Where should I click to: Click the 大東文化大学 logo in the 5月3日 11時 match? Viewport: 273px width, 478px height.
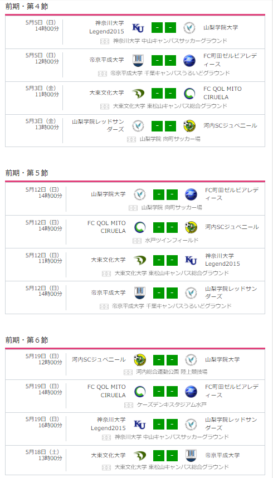[x=138, y=93]
